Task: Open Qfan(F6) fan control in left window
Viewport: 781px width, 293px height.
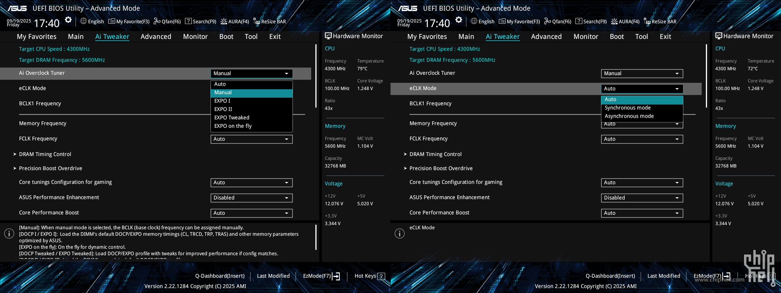Action: click(x=167, y=21)
